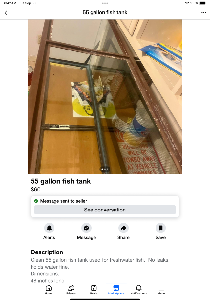Viewport: 210px width, 302px height.
Task: Tap the Share arrow icon
Action: [123, 228]
